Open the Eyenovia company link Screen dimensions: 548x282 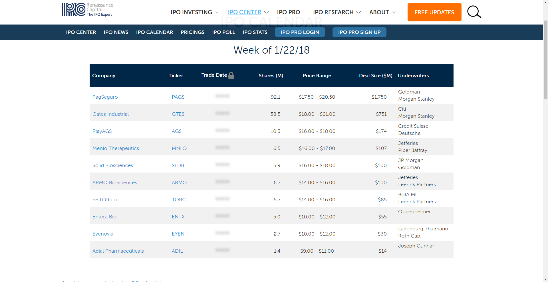[x=103, y=234]
